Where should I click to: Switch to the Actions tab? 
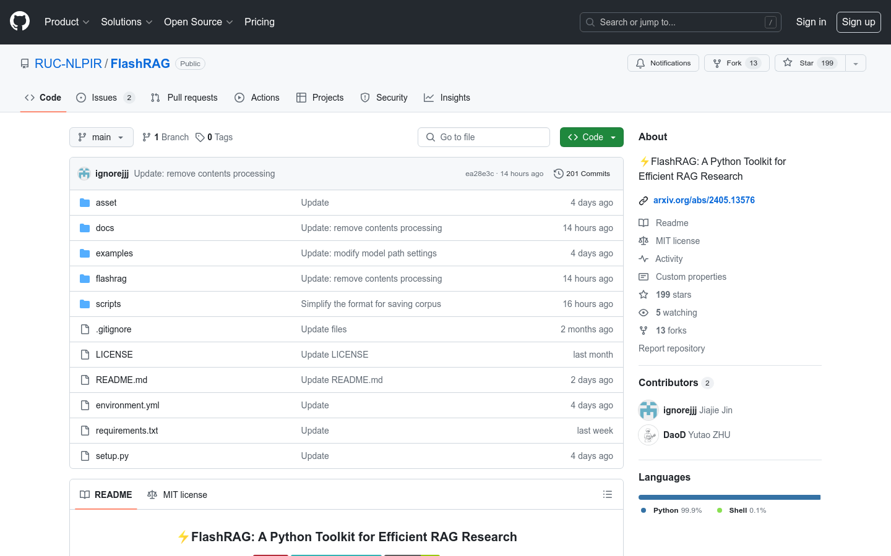(x=257, y=98)
